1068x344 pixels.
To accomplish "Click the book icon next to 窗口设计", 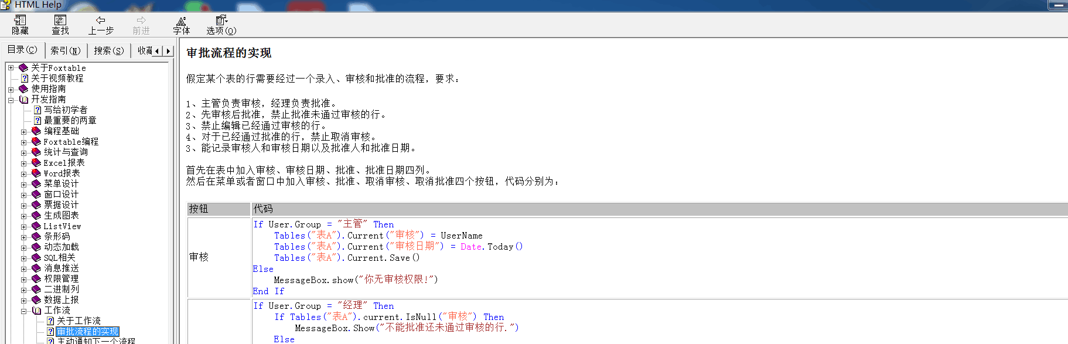I will (36, 195).
